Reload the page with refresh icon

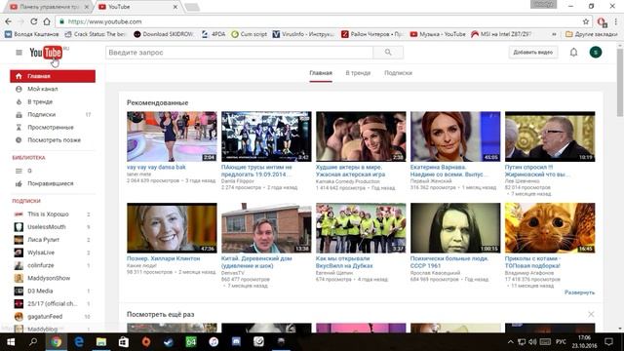34,21
